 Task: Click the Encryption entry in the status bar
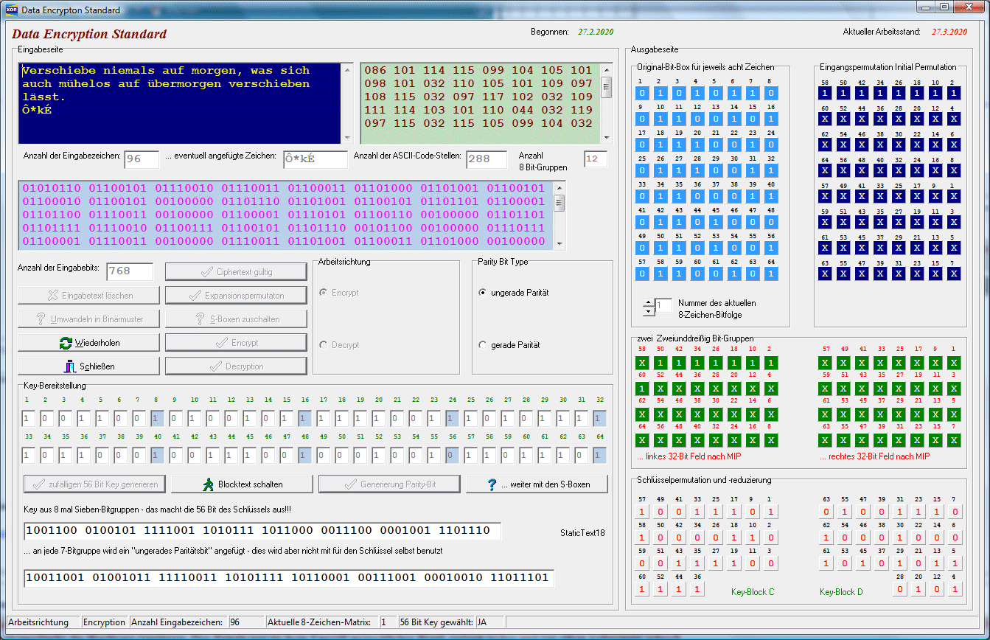105,622
